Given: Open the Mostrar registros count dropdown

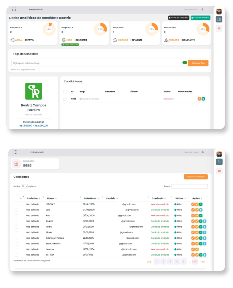Looking at the screenshot, I should 24,186.
